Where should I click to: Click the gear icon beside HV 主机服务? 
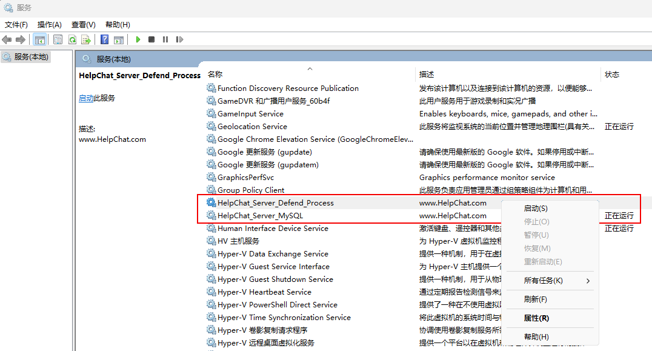point(211,241)
